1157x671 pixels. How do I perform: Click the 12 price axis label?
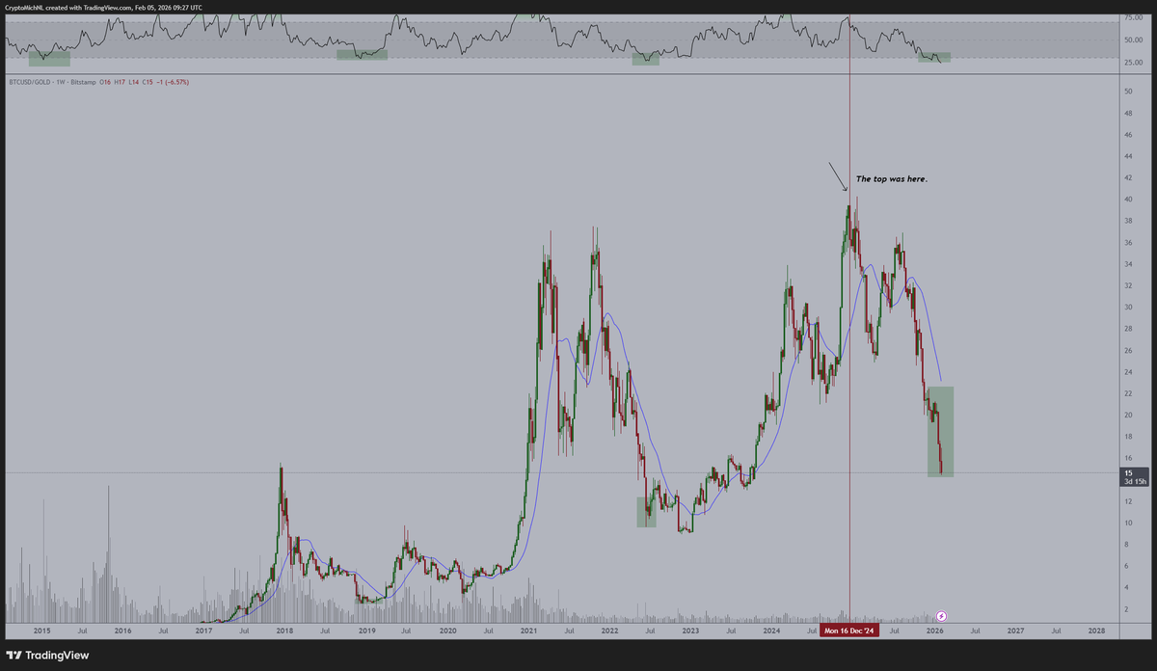click(1127, 501)
